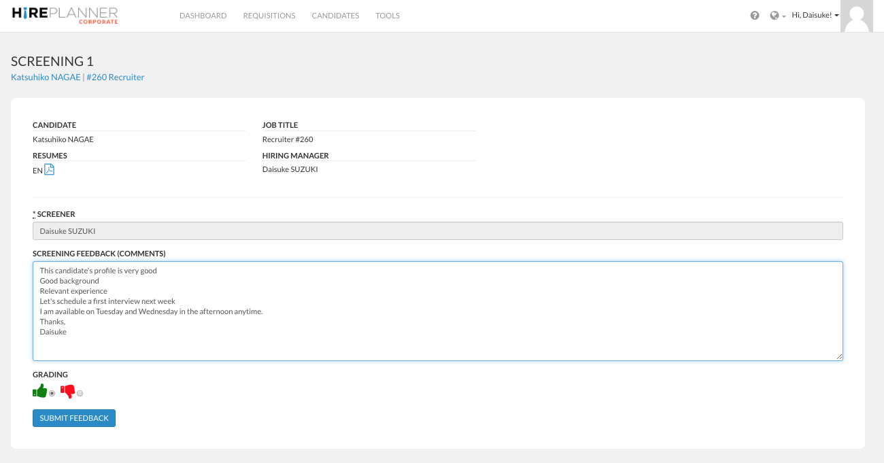Select the thumbs down radio button
This screenshot has height=463, width=884.
tap(80, 394)
